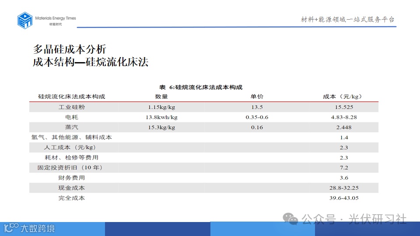Click the quantity cell 15.3kg/kg

click(x=161, y=127)
